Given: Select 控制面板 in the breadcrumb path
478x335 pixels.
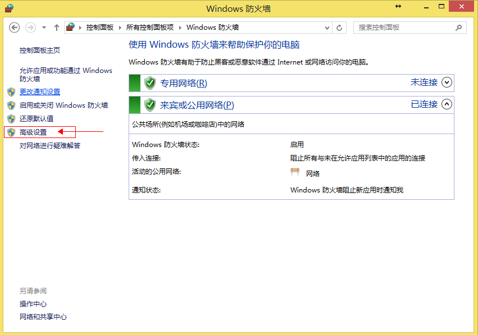Looking at the screenshot, I should [x=99, y=27].
